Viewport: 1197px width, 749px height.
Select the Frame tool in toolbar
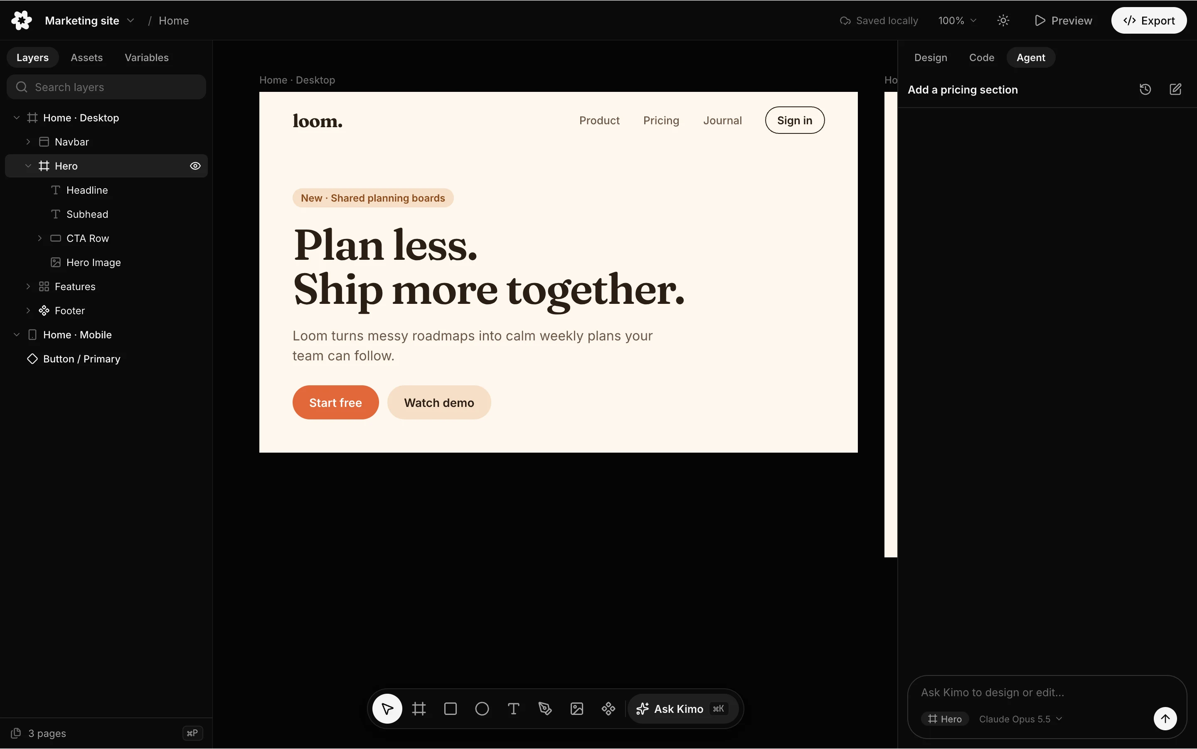(x=419, y=709)
